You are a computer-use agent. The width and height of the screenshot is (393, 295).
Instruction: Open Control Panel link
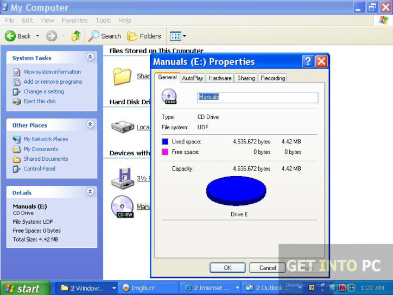[x=39, y=168]
